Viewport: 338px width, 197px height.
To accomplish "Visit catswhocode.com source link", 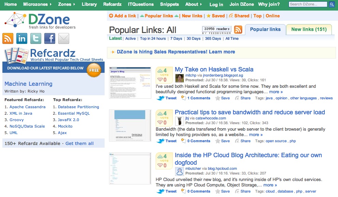I will click(211, 118).
